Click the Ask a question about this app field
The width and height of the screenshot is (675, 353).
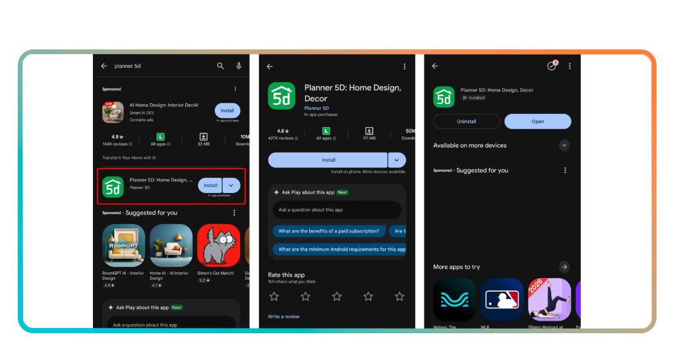[x=337, y=210]
